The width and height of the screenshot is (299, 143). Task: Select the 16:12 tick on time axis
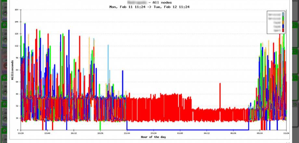tap(74, 133)
